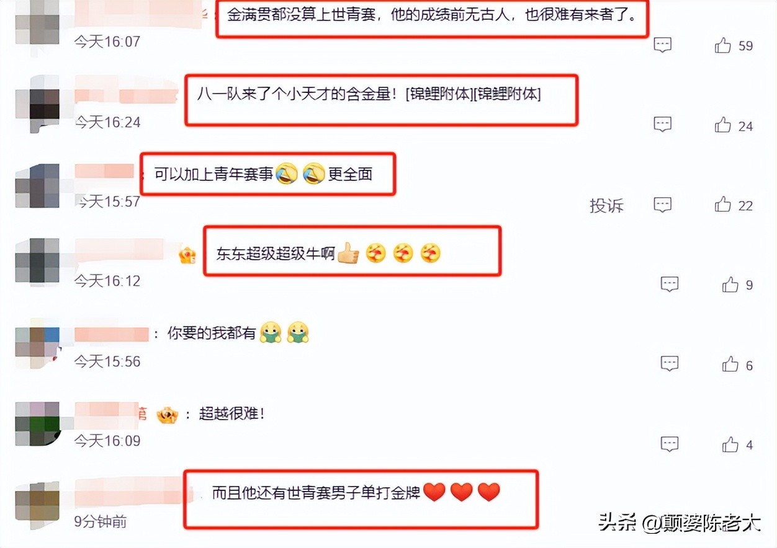Open avatar of the 16:07 commenter
Screen dimensions: 777x548
tap(37, 25)
